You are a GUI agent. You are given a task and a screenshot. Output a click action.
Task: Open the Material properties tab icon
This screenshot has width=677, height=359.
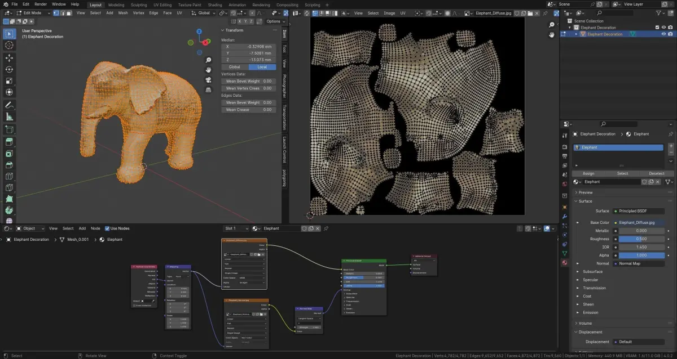(565, 263)
